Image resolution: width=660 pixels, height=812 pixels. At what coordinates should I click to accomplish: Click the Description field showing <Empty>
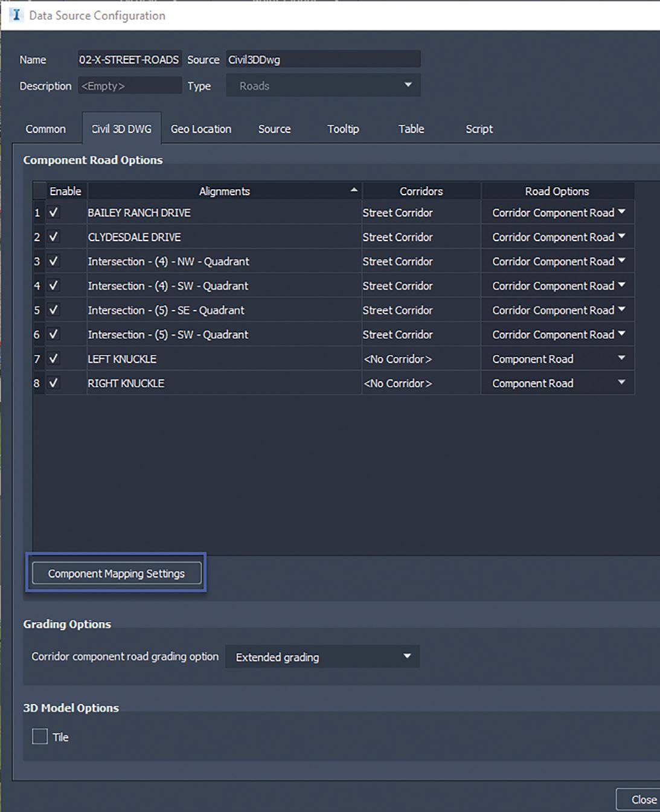point(129,86)
